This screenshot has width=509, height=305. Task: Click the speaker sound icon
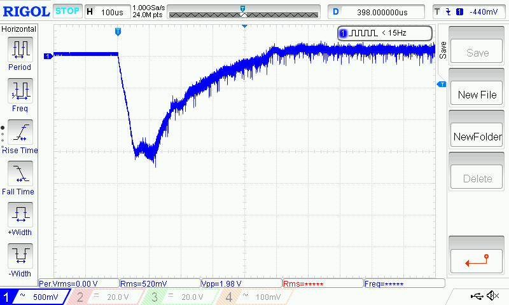click(x=492, y=296)
